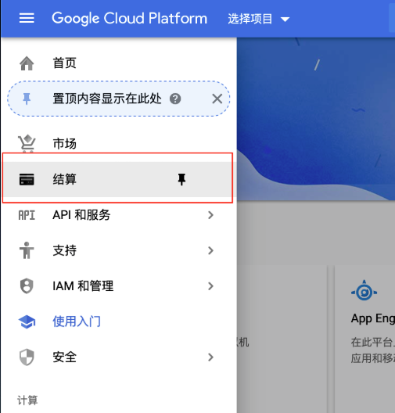Click the Google Cloud Platform logo text
This screenshot has width=395, height=413.
point(129,19)
